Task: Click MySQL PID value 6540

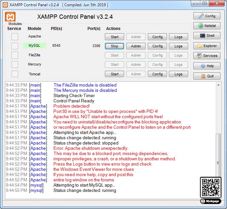Action: pos(56,45)
